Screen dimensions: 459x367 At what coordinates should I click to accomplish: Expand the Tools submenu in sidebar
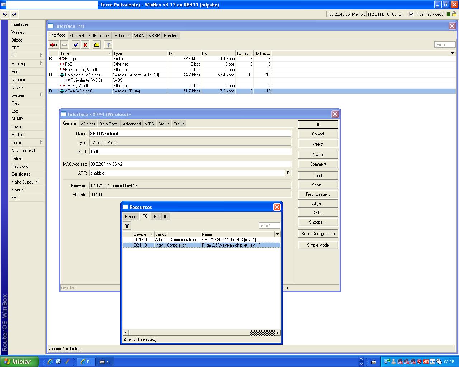pyautogui.click(x=41, y=142)
